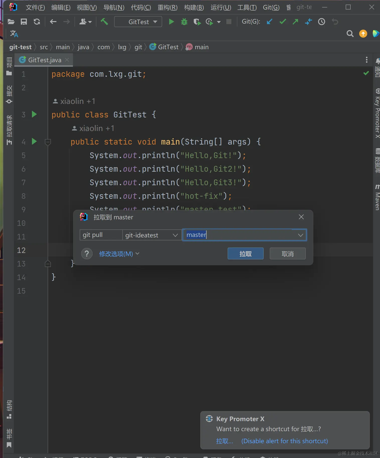Viewport: 380px width, 458px height.
Task: Open the 重构(R) menu
Action: coord(167,8)
